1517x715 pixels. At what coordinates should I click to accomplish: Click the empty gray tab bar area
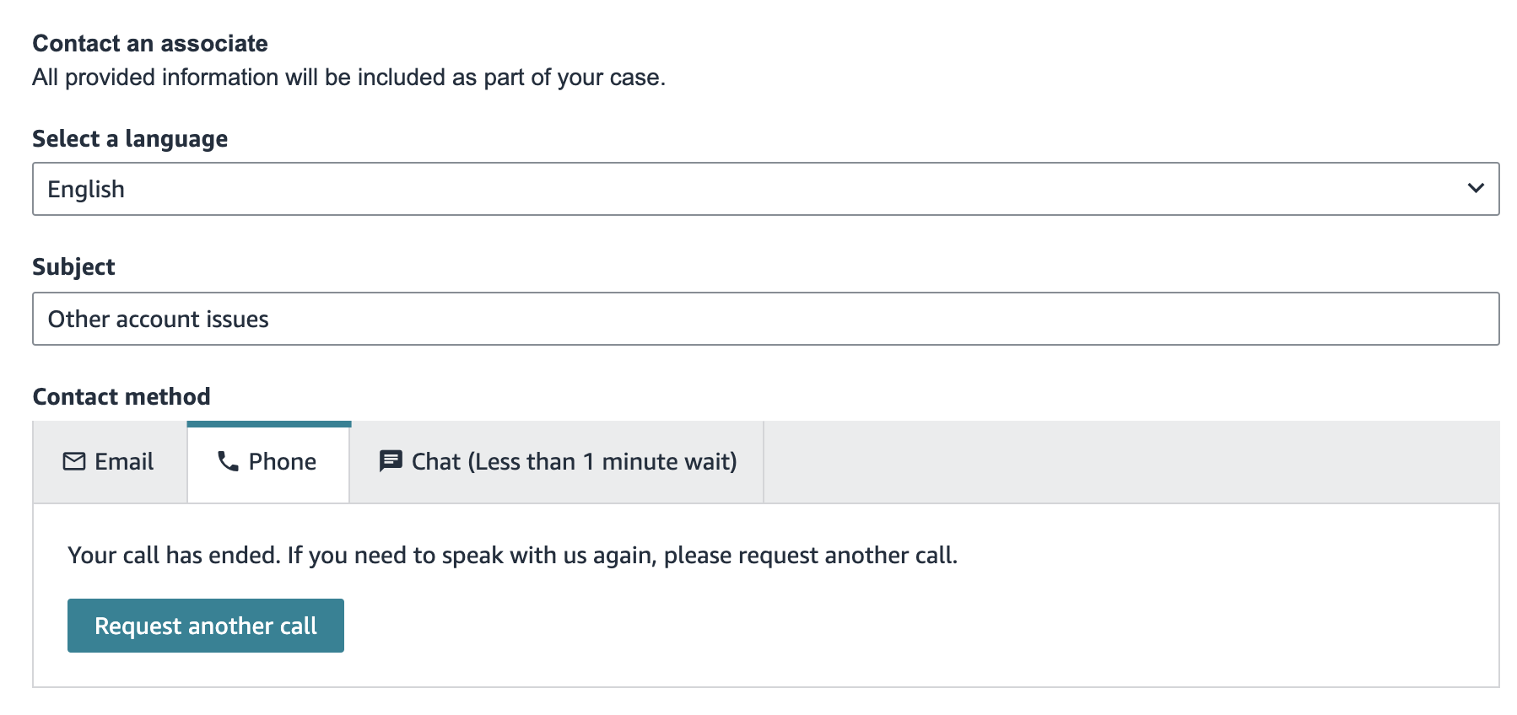click(1131, 462)
